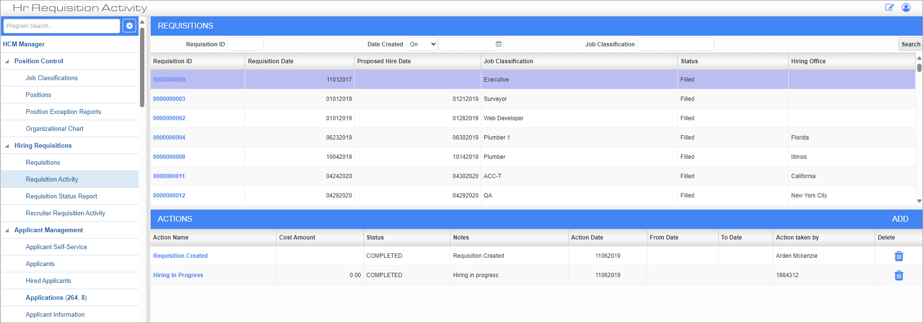Image resolution: width=923 pixels, height=323 pixels.
Task: Open the Date Created 'On' dropdown
Action: pyautogui.click(x=422, y=44)
